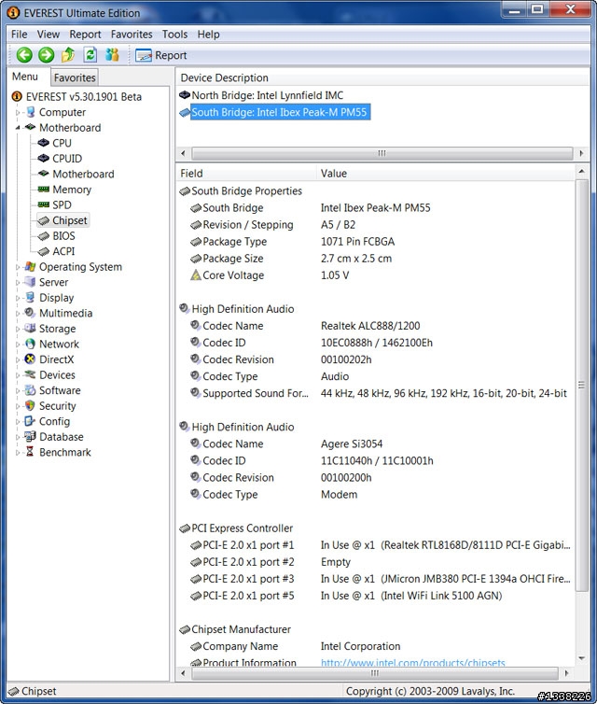Expand the Multimedia tree branch

pyautogui.click(x=18, y=314)
